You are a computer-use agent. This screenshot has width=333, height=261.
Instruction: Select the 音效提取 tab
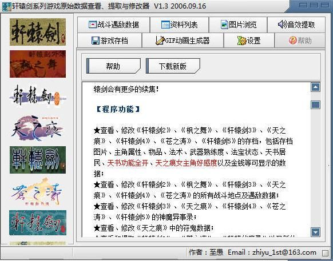click(296, 25)
